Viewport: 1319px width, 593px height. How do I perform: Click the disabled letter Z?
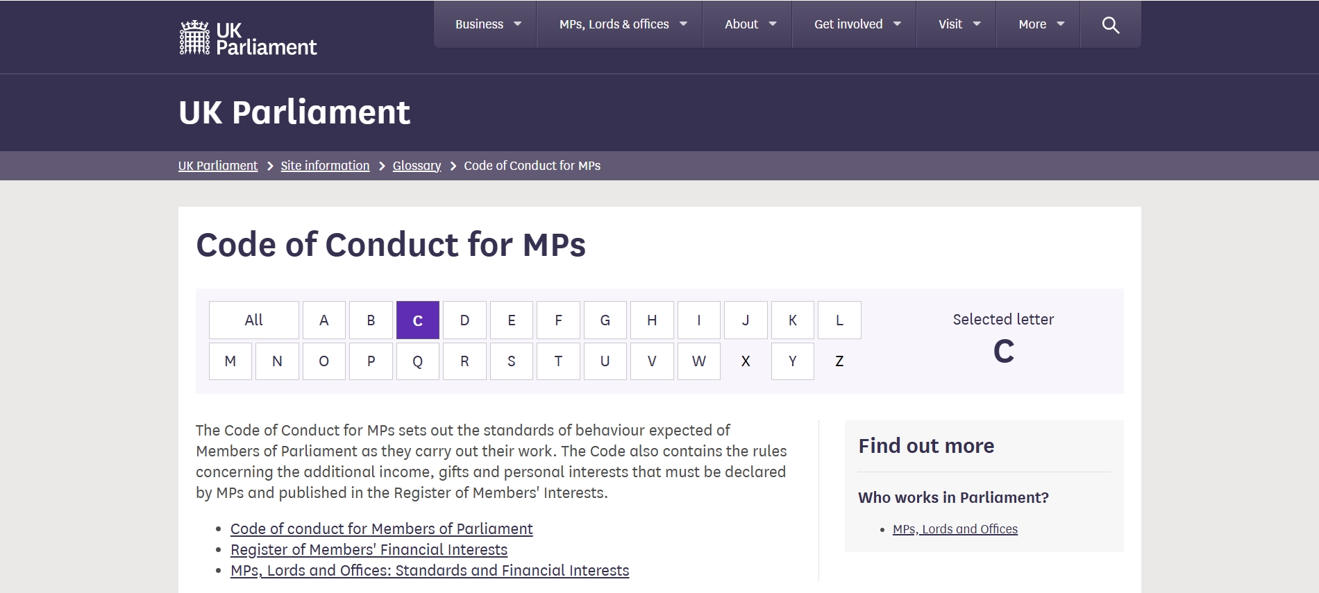(839, 361)
